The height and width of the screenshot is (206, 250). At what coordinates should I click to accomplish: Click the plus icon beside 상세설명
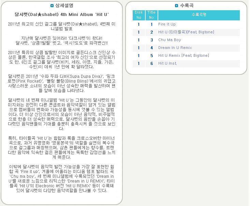pos(52,5)
